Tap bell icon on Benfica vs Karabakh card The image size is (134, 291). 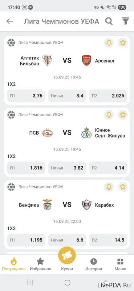click(109, 187)
